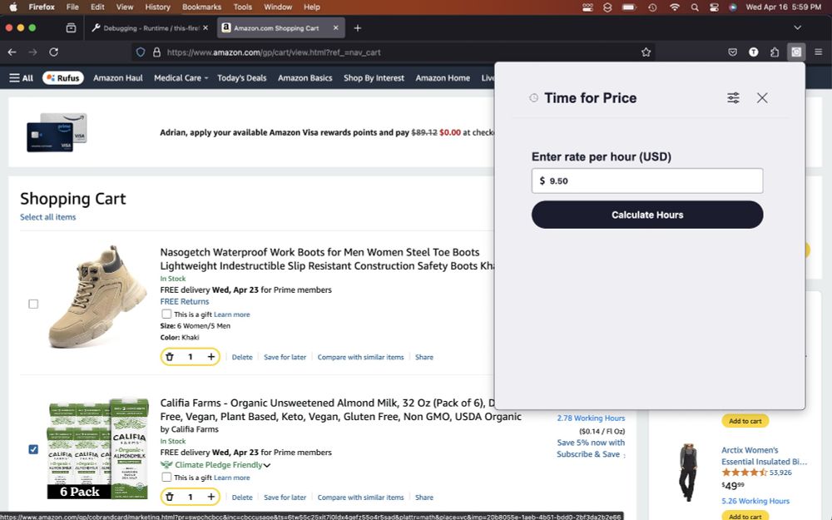Compare work boots with similar items
Viewport: 832px width, 520px height.
pyautogui.click(x=361, y=357)
